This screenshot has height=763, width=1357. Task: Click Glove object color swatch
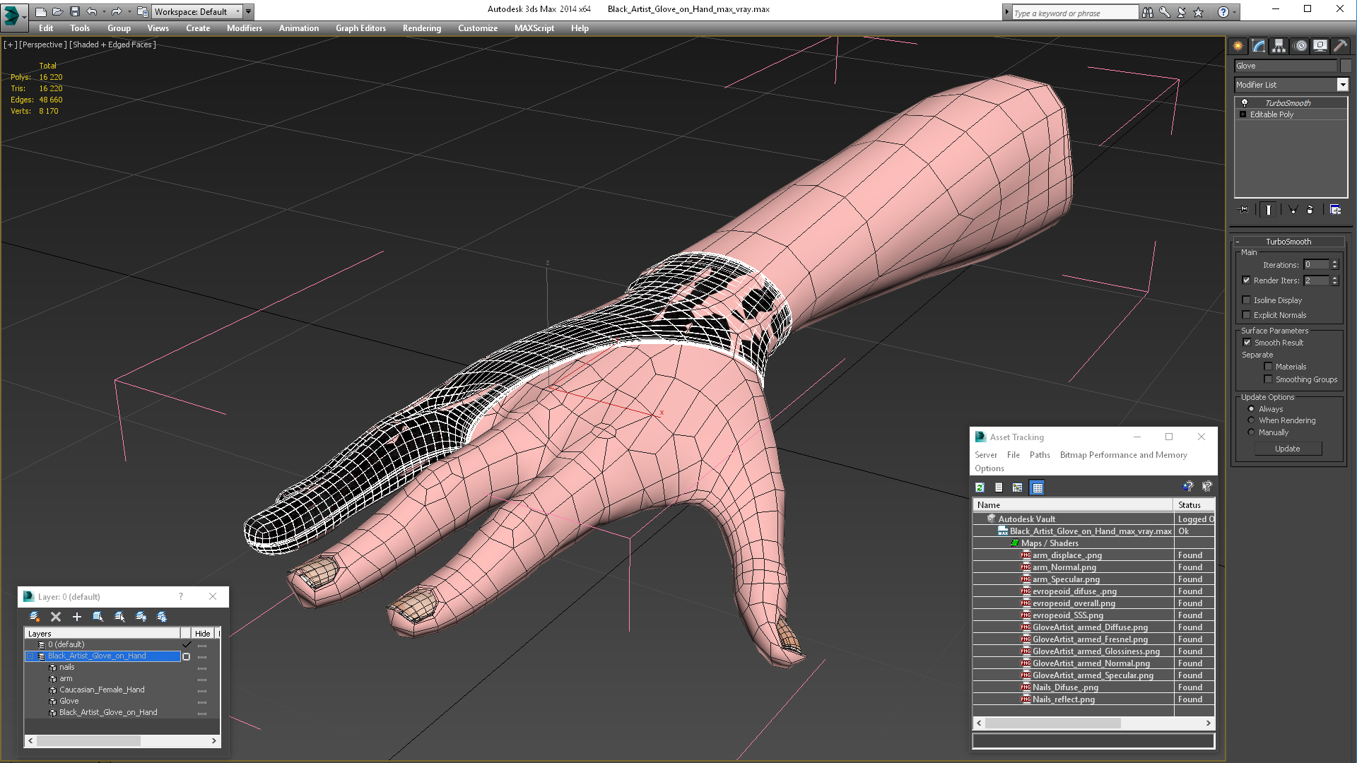(1346, 66)
